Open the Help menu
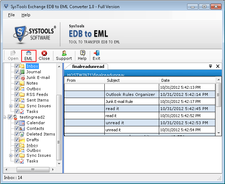The height and width of the screenshot is (184, 225). pos(26,15)
